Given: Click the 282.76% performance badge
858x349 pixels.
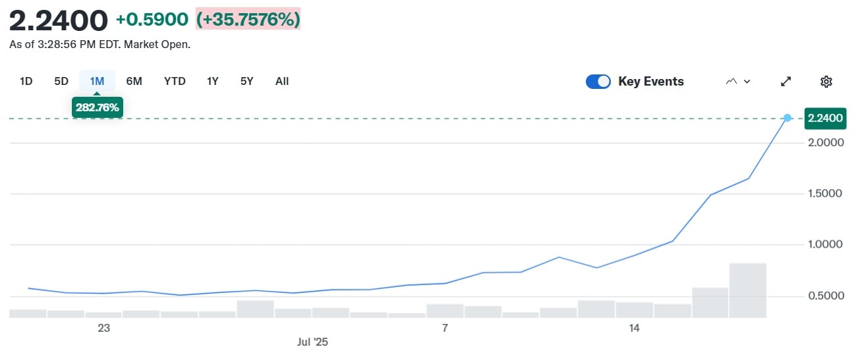Looking at the screenshot, I should pyautogui.click(x=98, y=107).
